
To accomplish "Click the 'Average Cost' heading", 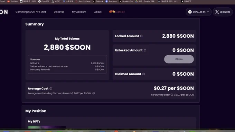I will tap(38, 88).
